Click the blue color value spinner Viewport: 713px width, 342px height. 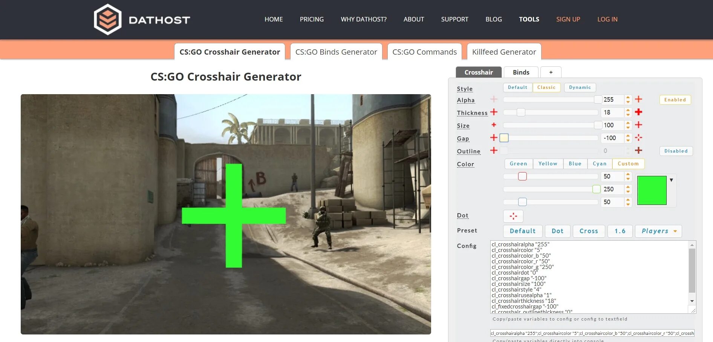(x=628, y=202)
